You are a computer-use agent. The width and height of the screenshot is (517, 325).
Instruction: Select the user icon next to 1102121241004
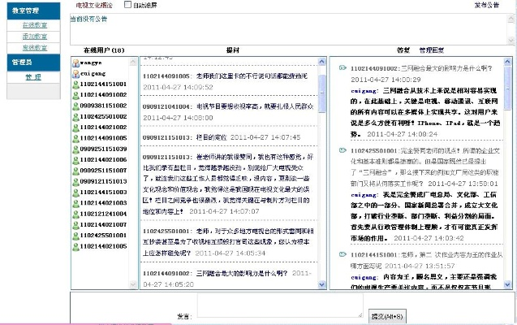[75, 214]
